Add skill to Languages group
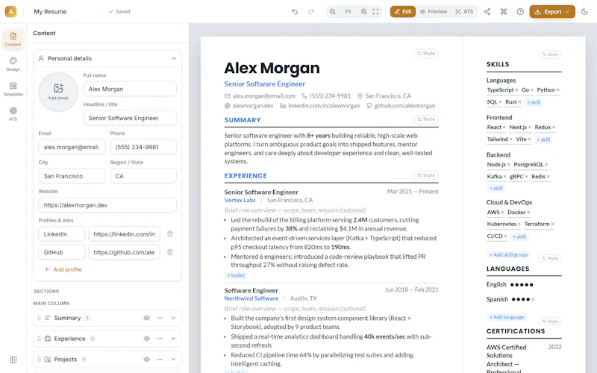 coord(534,102)
